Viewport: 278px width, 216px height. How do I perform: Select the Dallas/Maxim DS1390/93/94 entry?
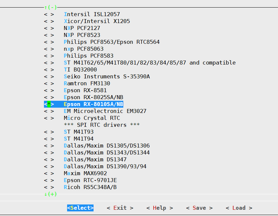[x=105, y=166]
